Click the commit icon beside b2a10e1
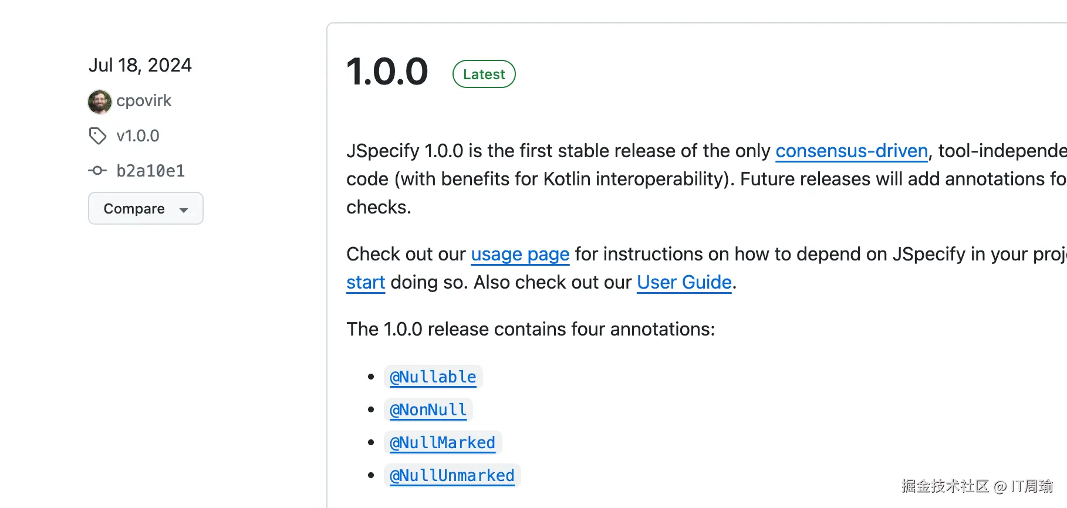1067x508 pixels. [x=97, y=171]
